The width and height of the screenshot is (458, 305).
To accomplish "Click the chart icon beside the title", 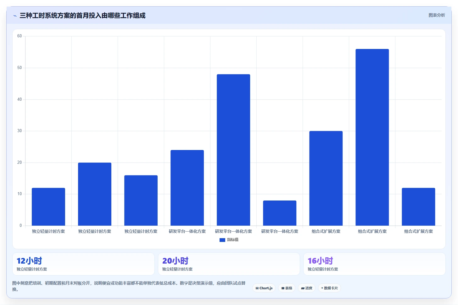I will click(x=15, y=16).
